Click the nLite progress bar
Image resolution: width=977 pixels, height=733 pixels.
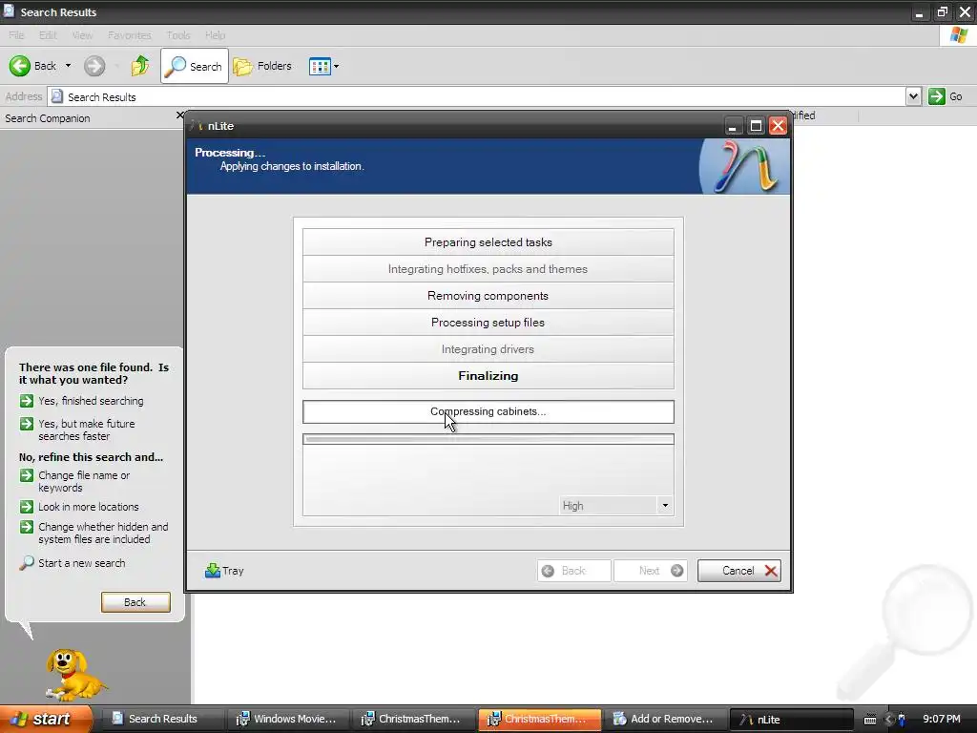(x=488, y=439)
